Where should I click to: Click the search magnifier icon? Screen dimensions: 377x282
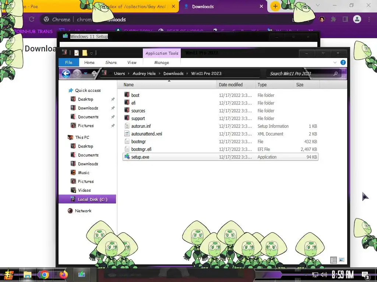coord(335,73)
